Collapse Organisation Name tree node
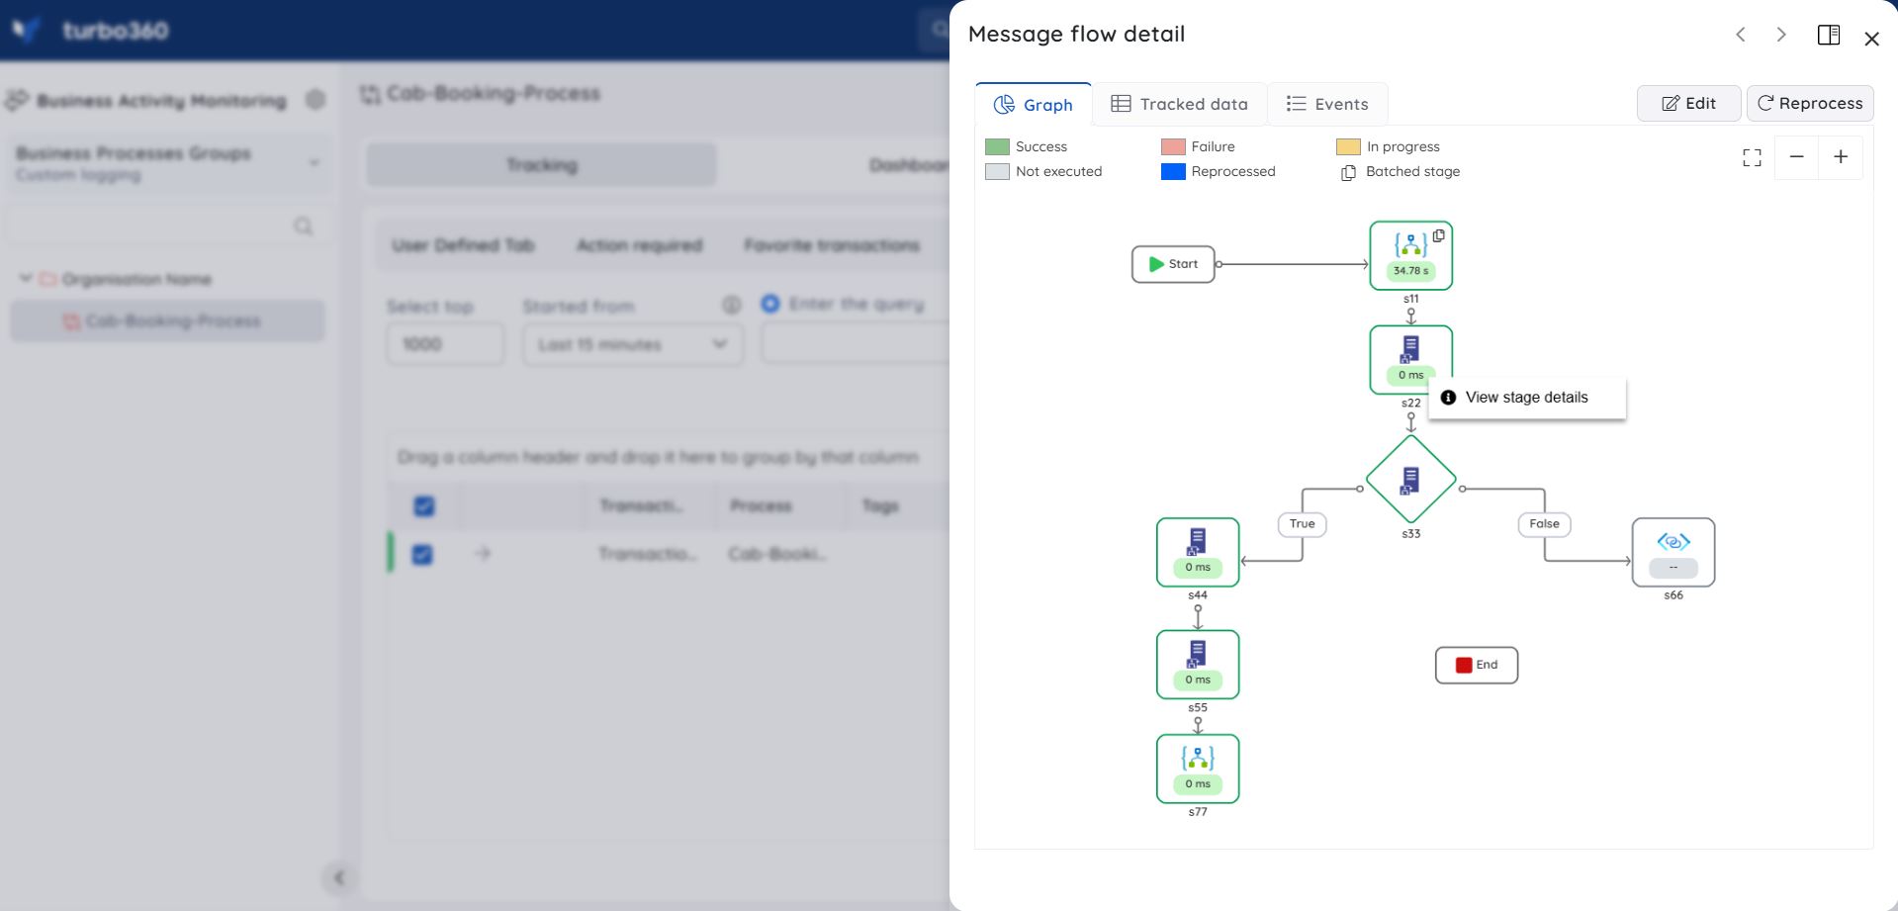The image size is (1898, 911). [26, 279]
